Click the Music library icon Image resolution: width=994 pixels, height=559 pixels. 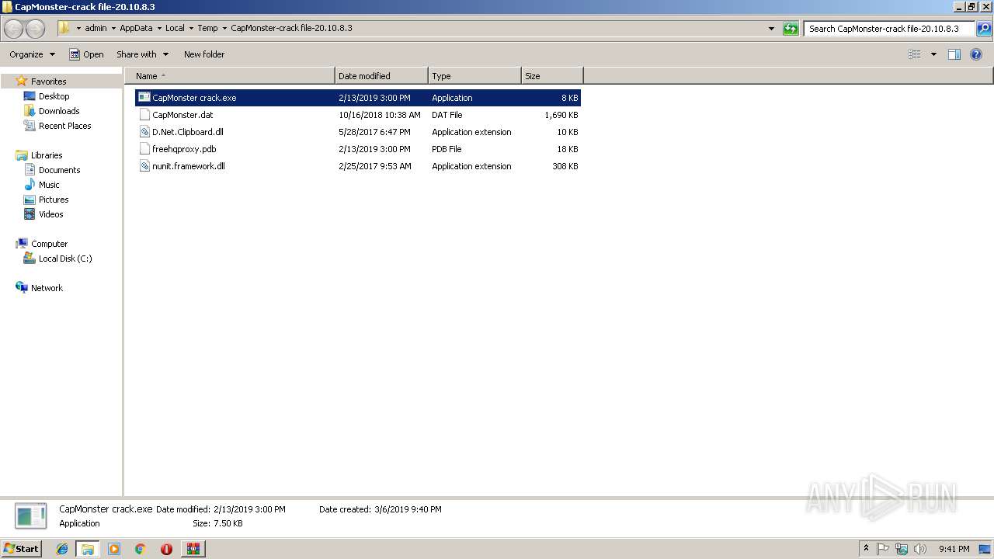pos(30,185)
